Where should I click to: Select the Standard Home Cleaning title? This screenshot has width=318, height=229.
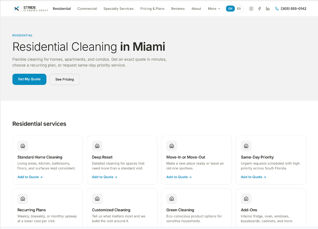pyautogui.click(x=40, y=157)
